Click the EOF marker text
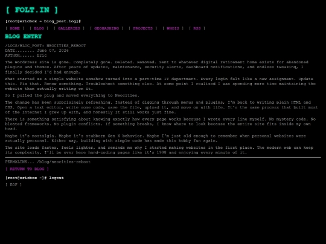 click(13, 185)
